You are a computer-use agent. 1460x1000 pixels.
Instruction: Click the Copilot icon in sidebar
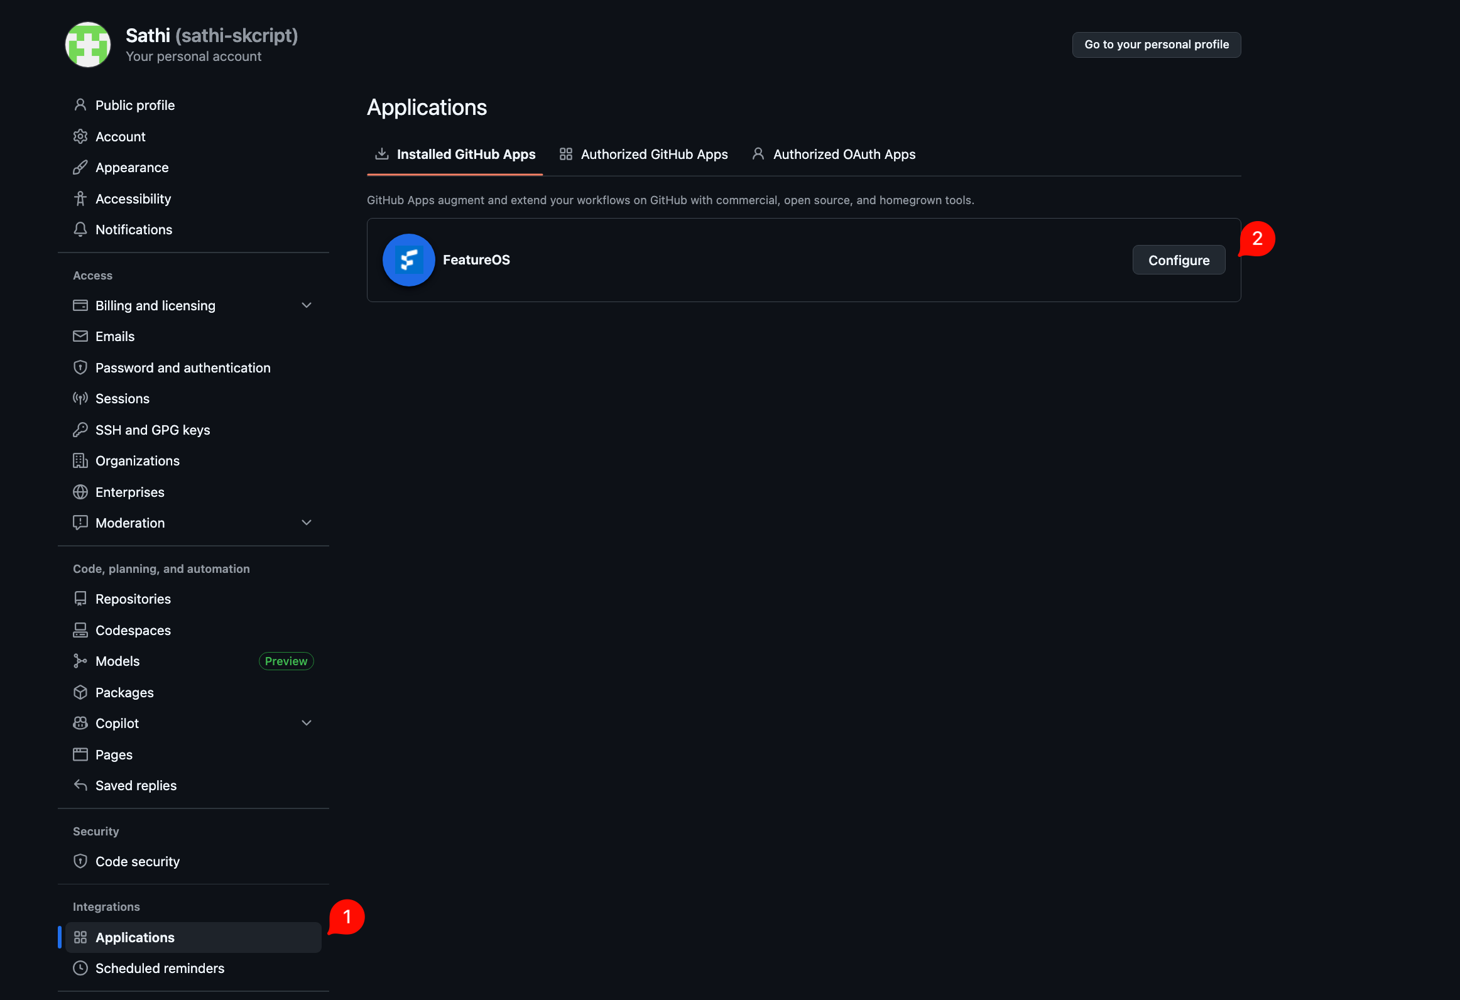click(80, 723)
